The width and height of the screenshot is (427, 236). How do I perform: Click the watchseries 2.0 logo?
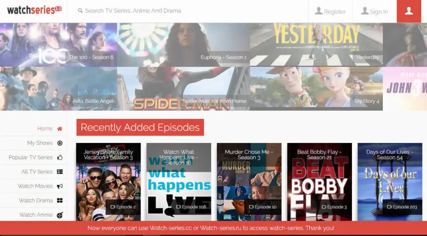click(x=34, y=10)
